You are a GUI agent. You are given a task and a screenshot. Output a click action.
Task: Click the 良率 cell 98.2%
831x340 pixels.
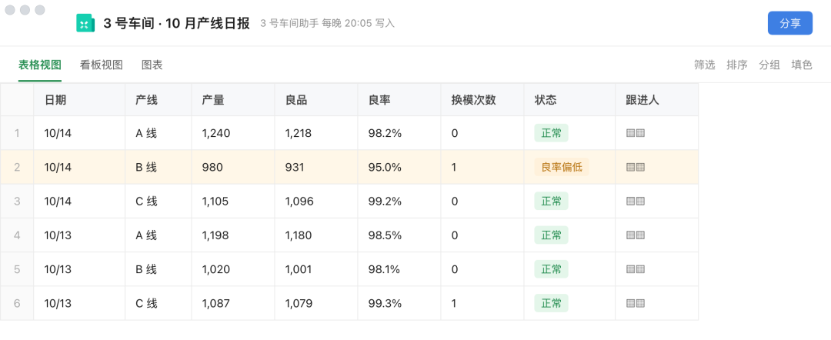(399, 133)
